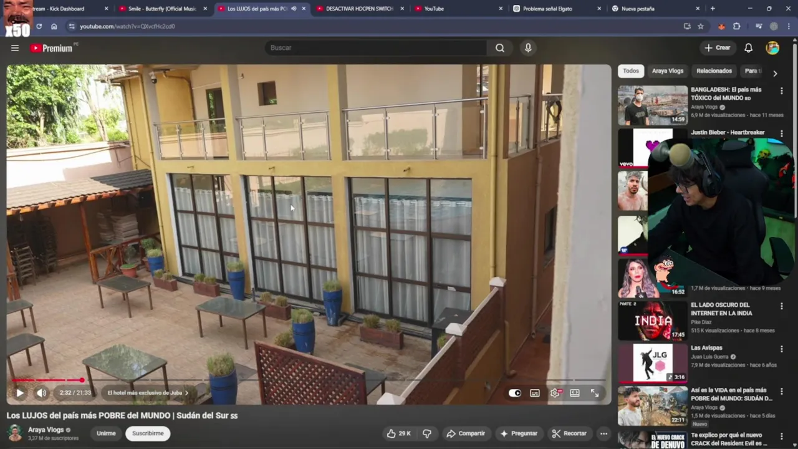
Task: Focus the Buscar search field
Action: click(x=376, y=48)
